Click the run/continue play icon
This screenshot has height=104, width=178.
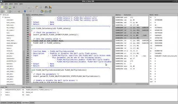click(34, 11)
